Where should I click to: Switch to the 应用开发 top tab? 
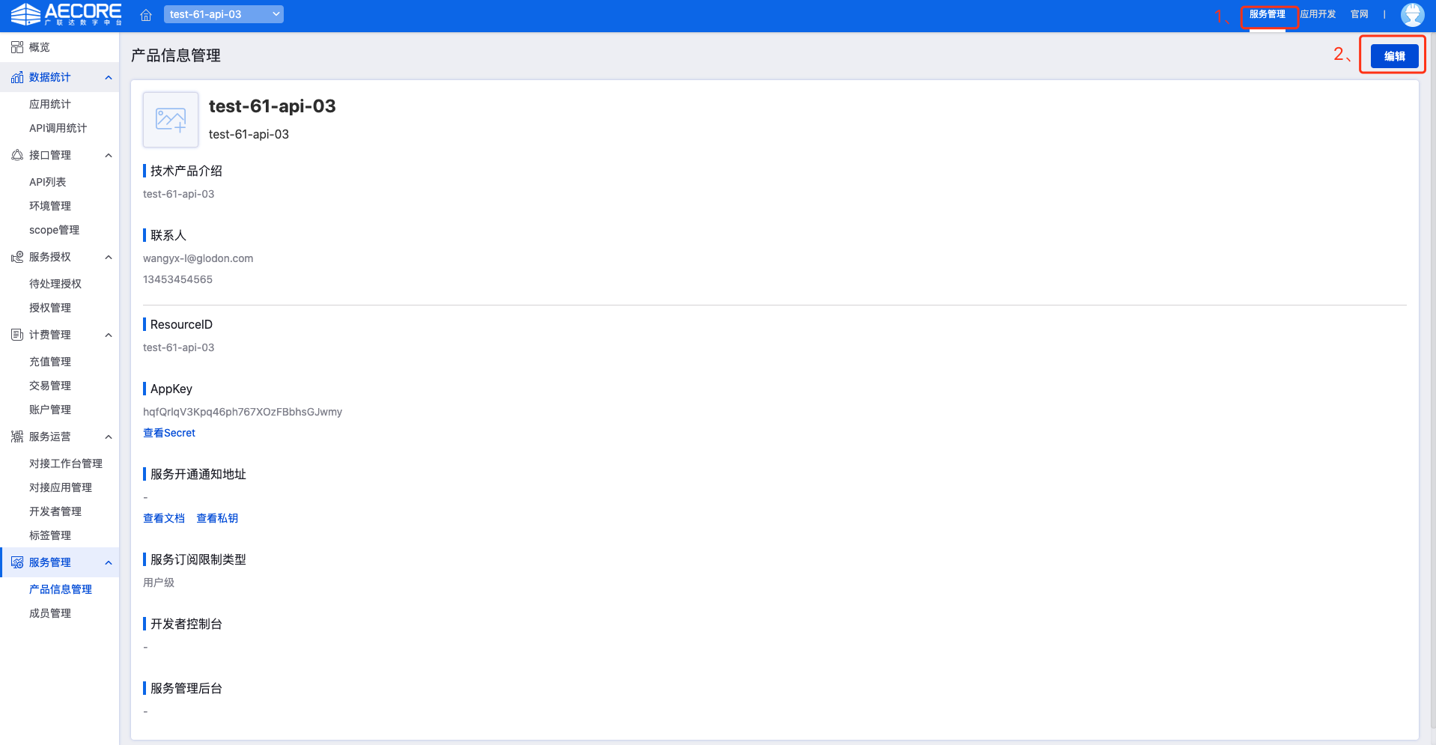point(1318,14)
